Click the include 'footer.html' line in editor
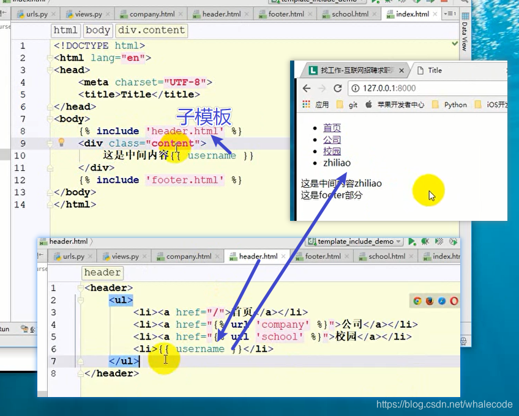The width and height of the screenshot is (519, 416). pos(160,180)
